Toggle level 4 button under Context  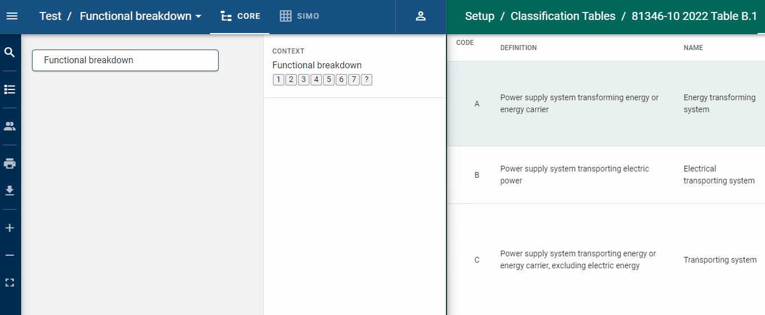(x=316, y=80)
